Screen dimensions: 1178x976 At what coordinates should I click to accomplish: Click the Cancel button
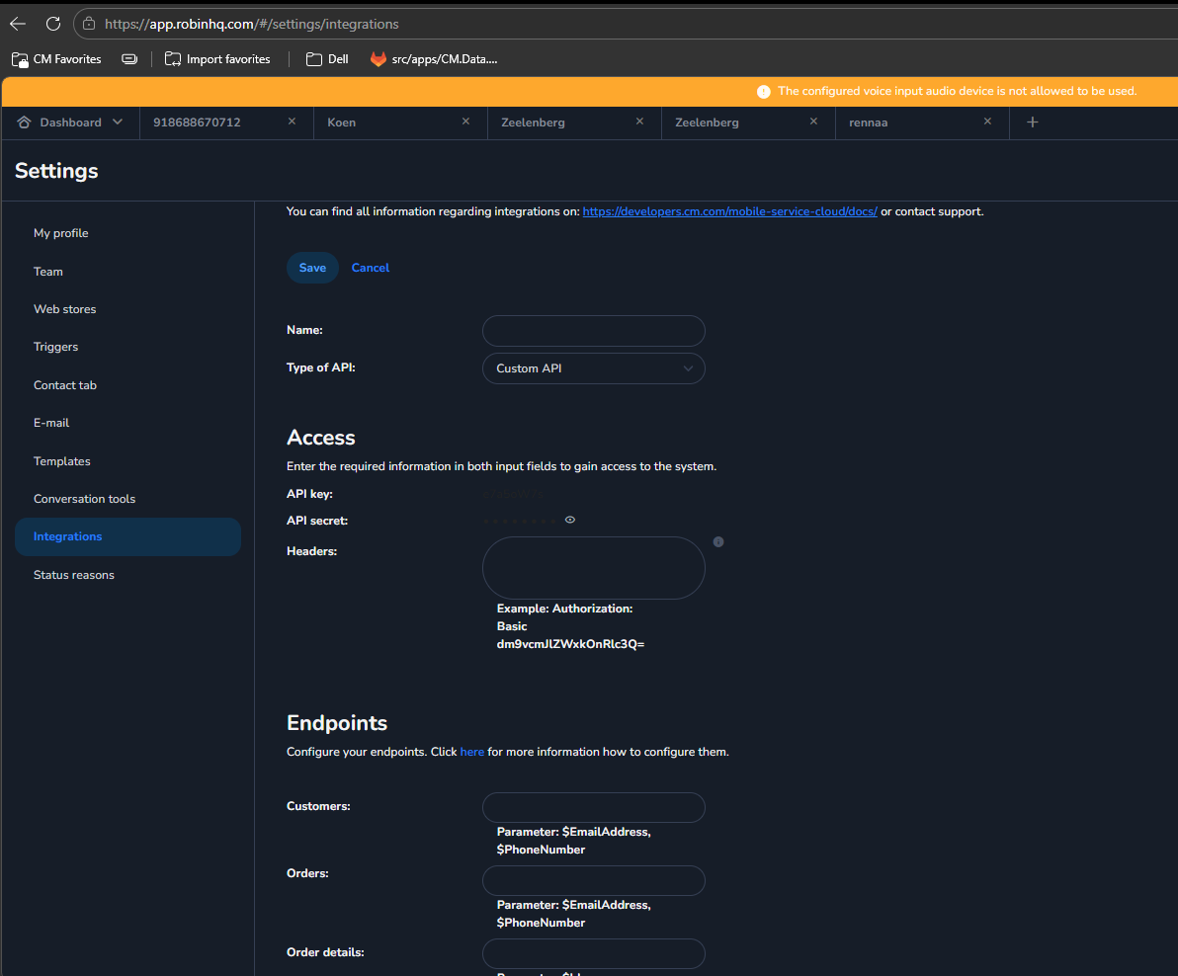(x=371, y=268)
